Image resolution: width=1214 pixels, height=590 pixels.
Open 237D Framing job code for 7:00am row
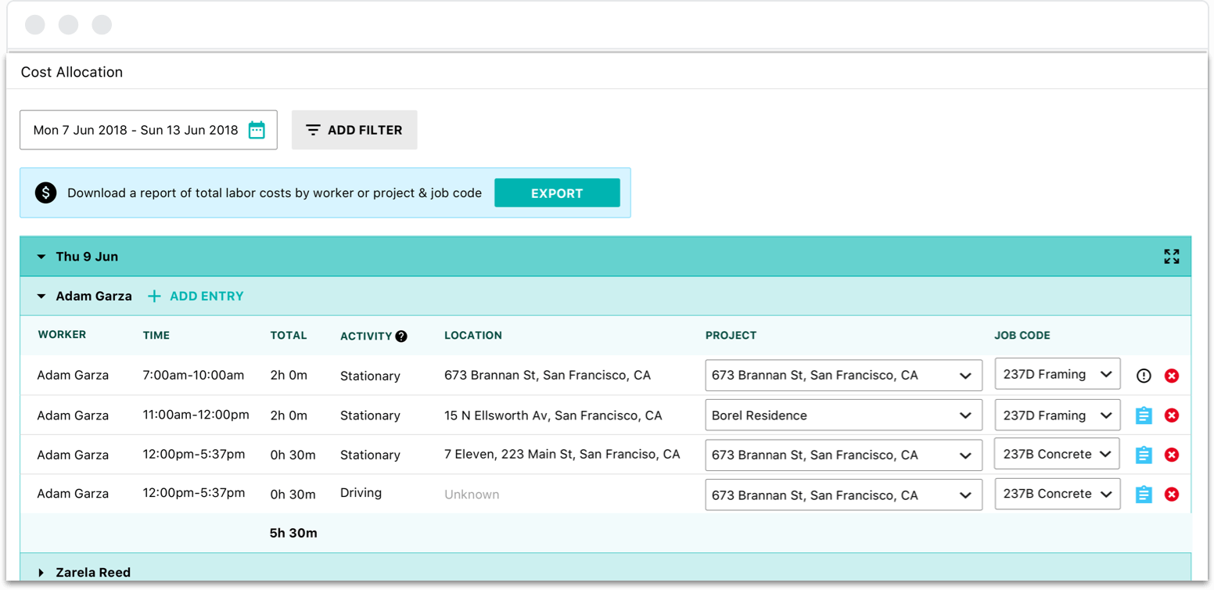point(1058,374)
